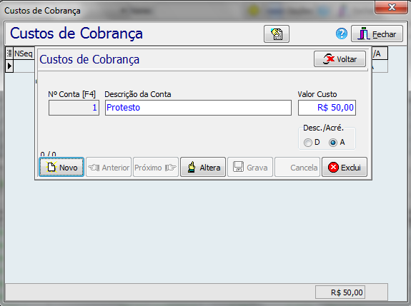Click the NSeq column header in the grid
The width and height of the screenshot is (411, 306).
[x=24, y=53]
